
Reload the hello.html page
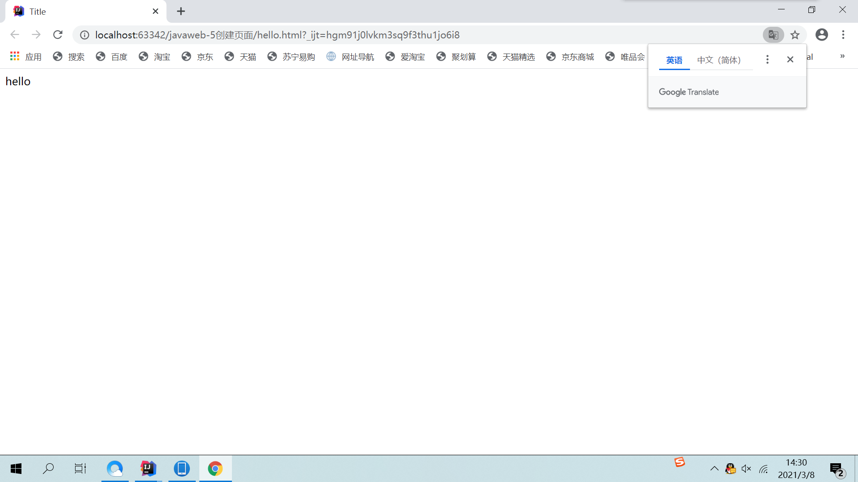point(58,35)
